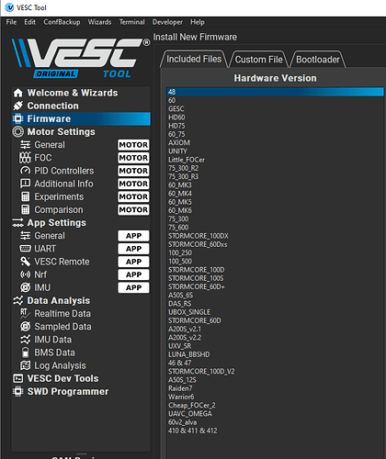Click the Firmware chip icon

tap(18, 118)
